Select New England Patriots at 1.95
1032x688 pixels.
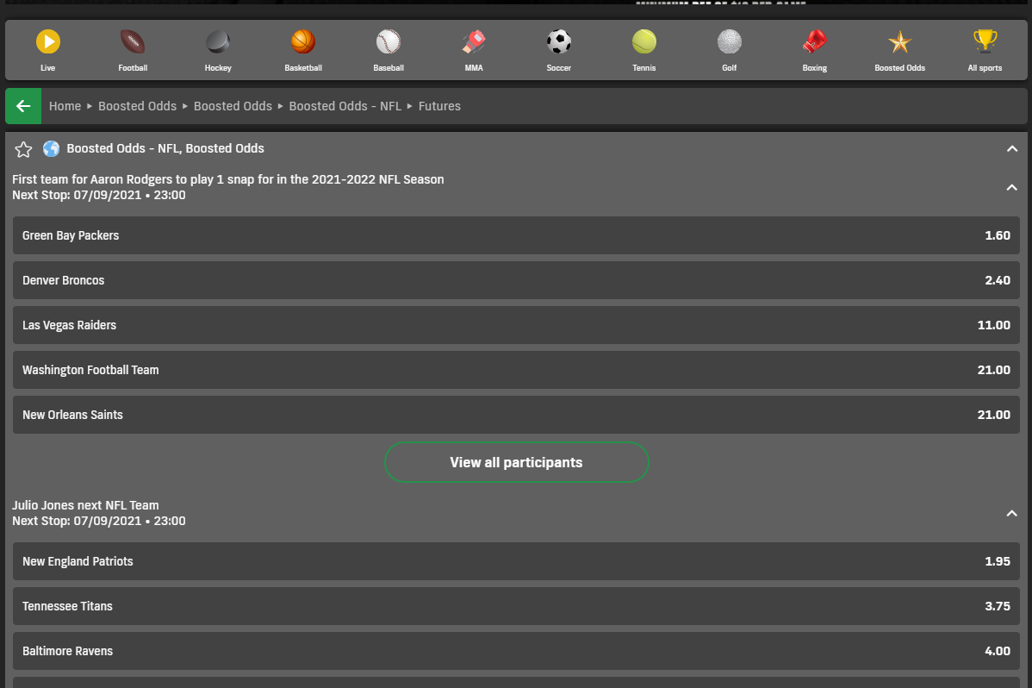pos(516,561)
